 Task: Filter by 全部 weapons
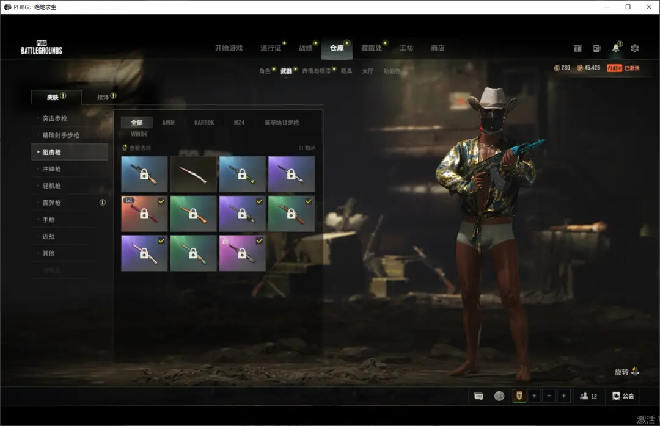click(x=137, y=123)
